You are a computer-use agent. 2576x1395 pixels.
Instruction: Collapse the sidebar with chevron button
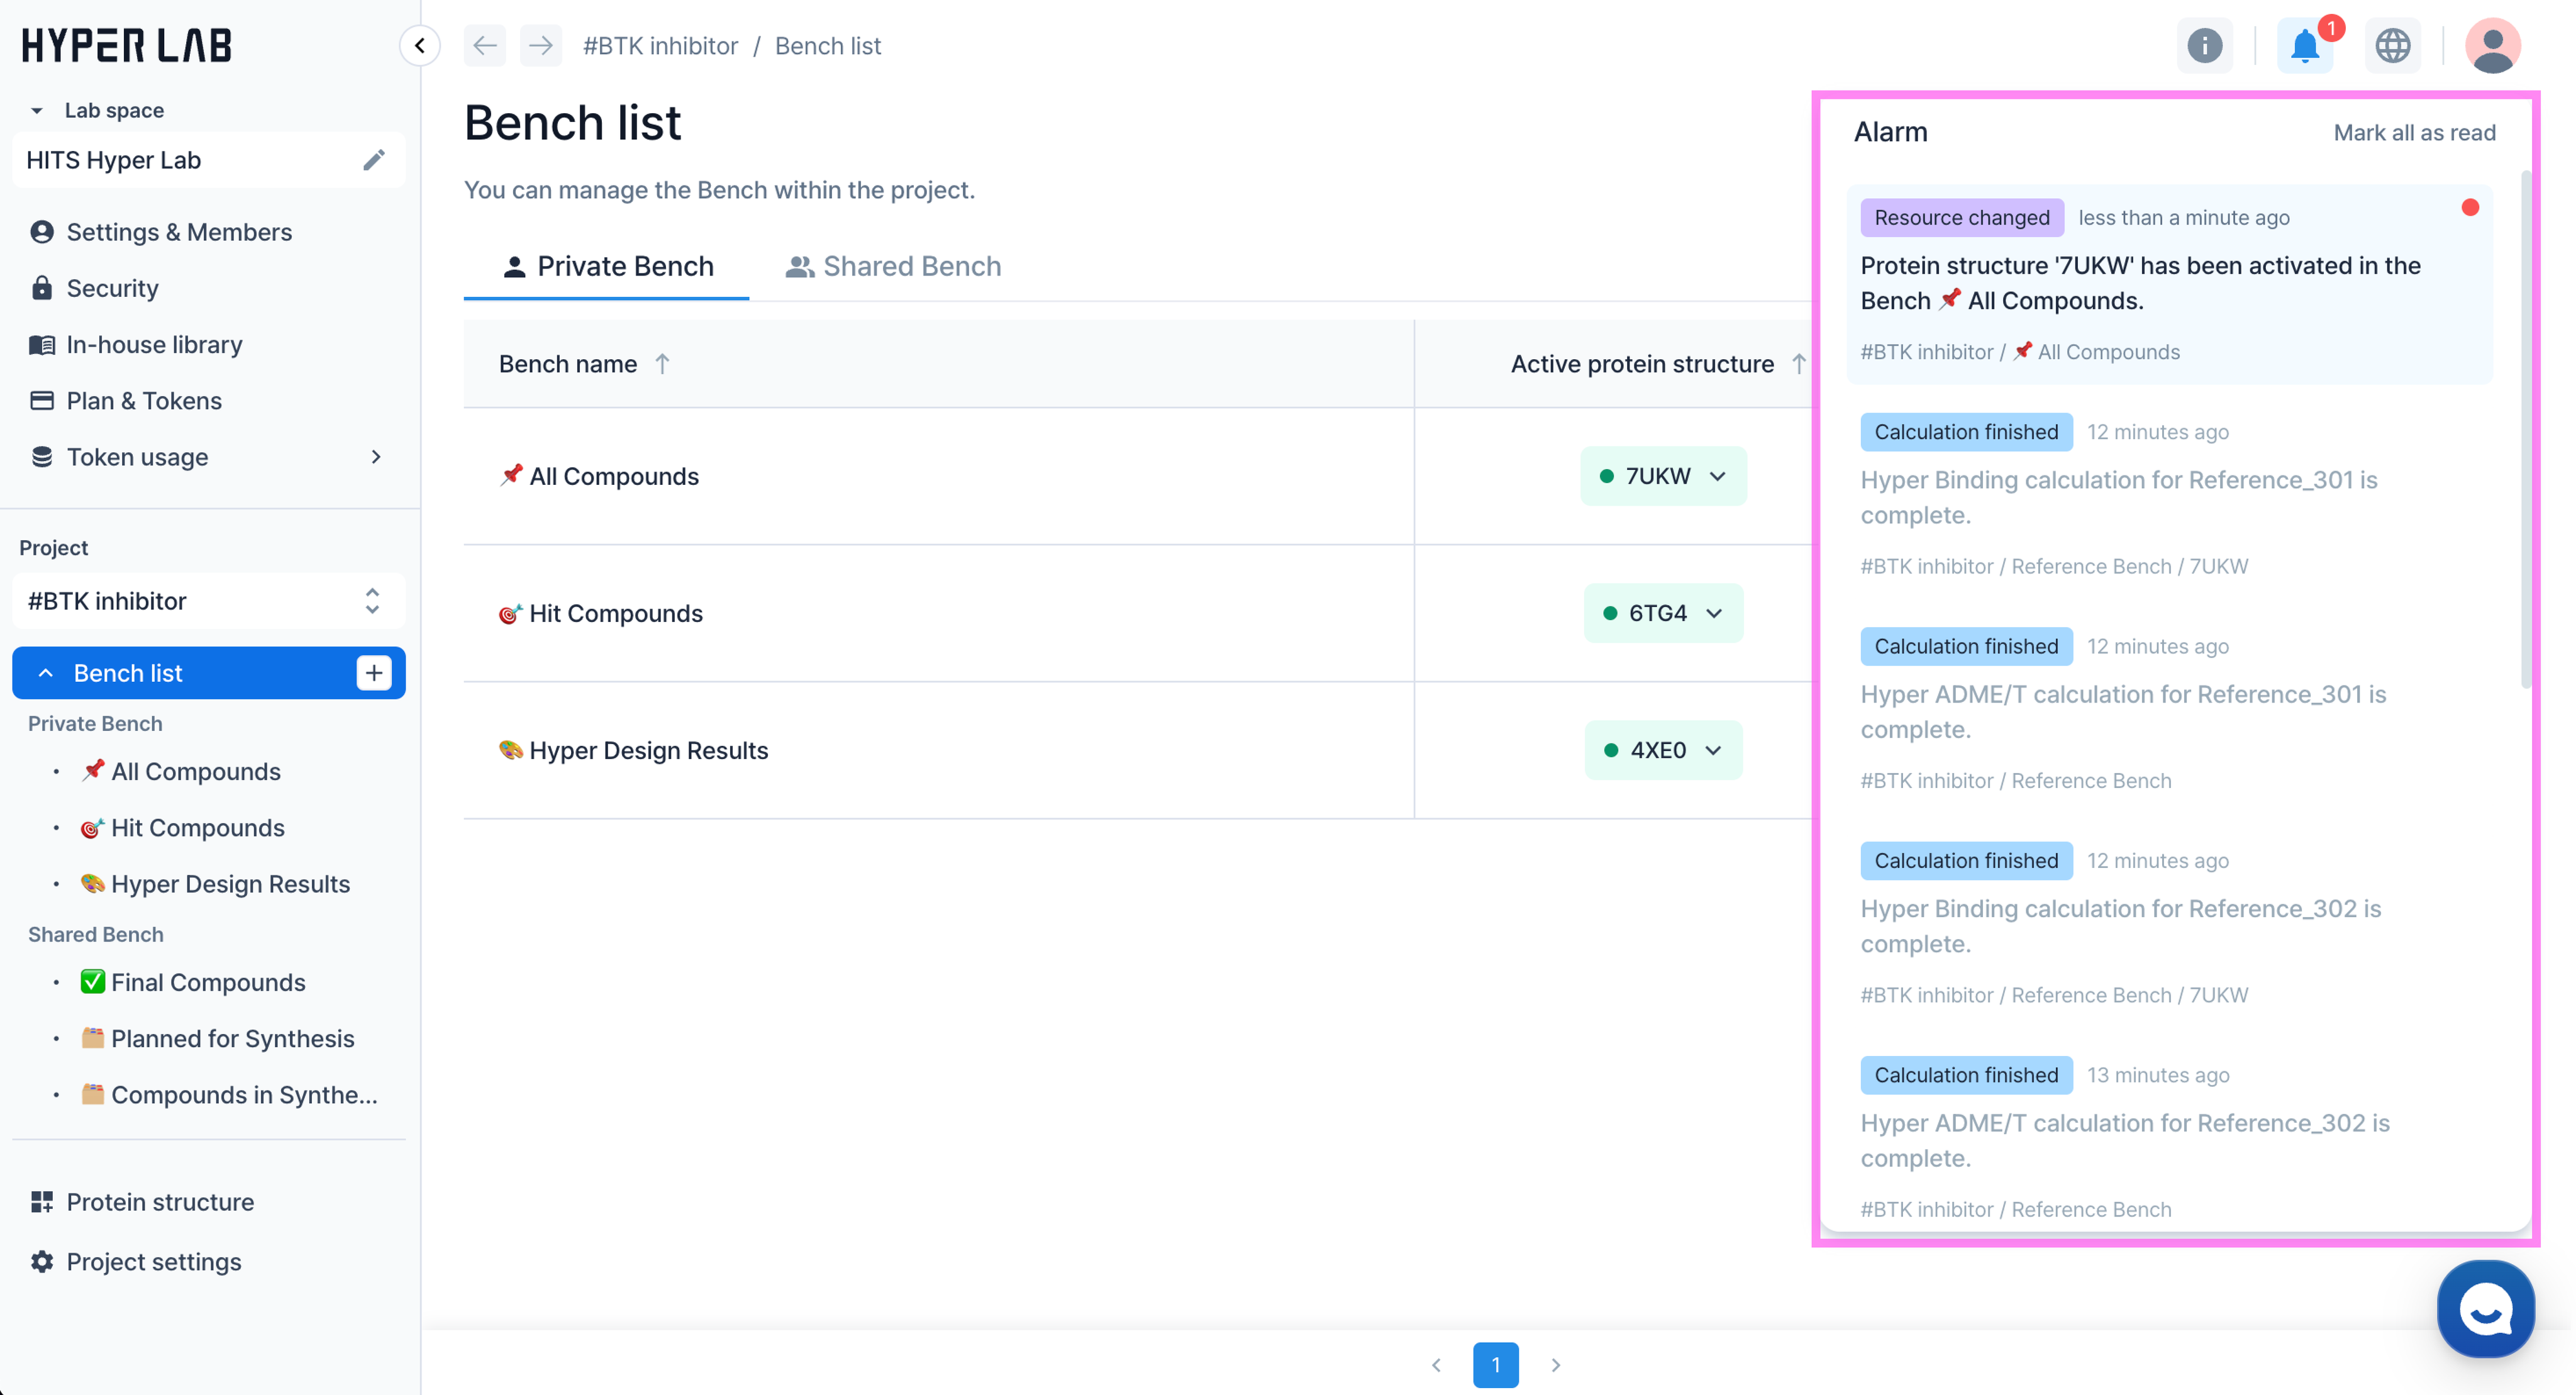[420, 46]
